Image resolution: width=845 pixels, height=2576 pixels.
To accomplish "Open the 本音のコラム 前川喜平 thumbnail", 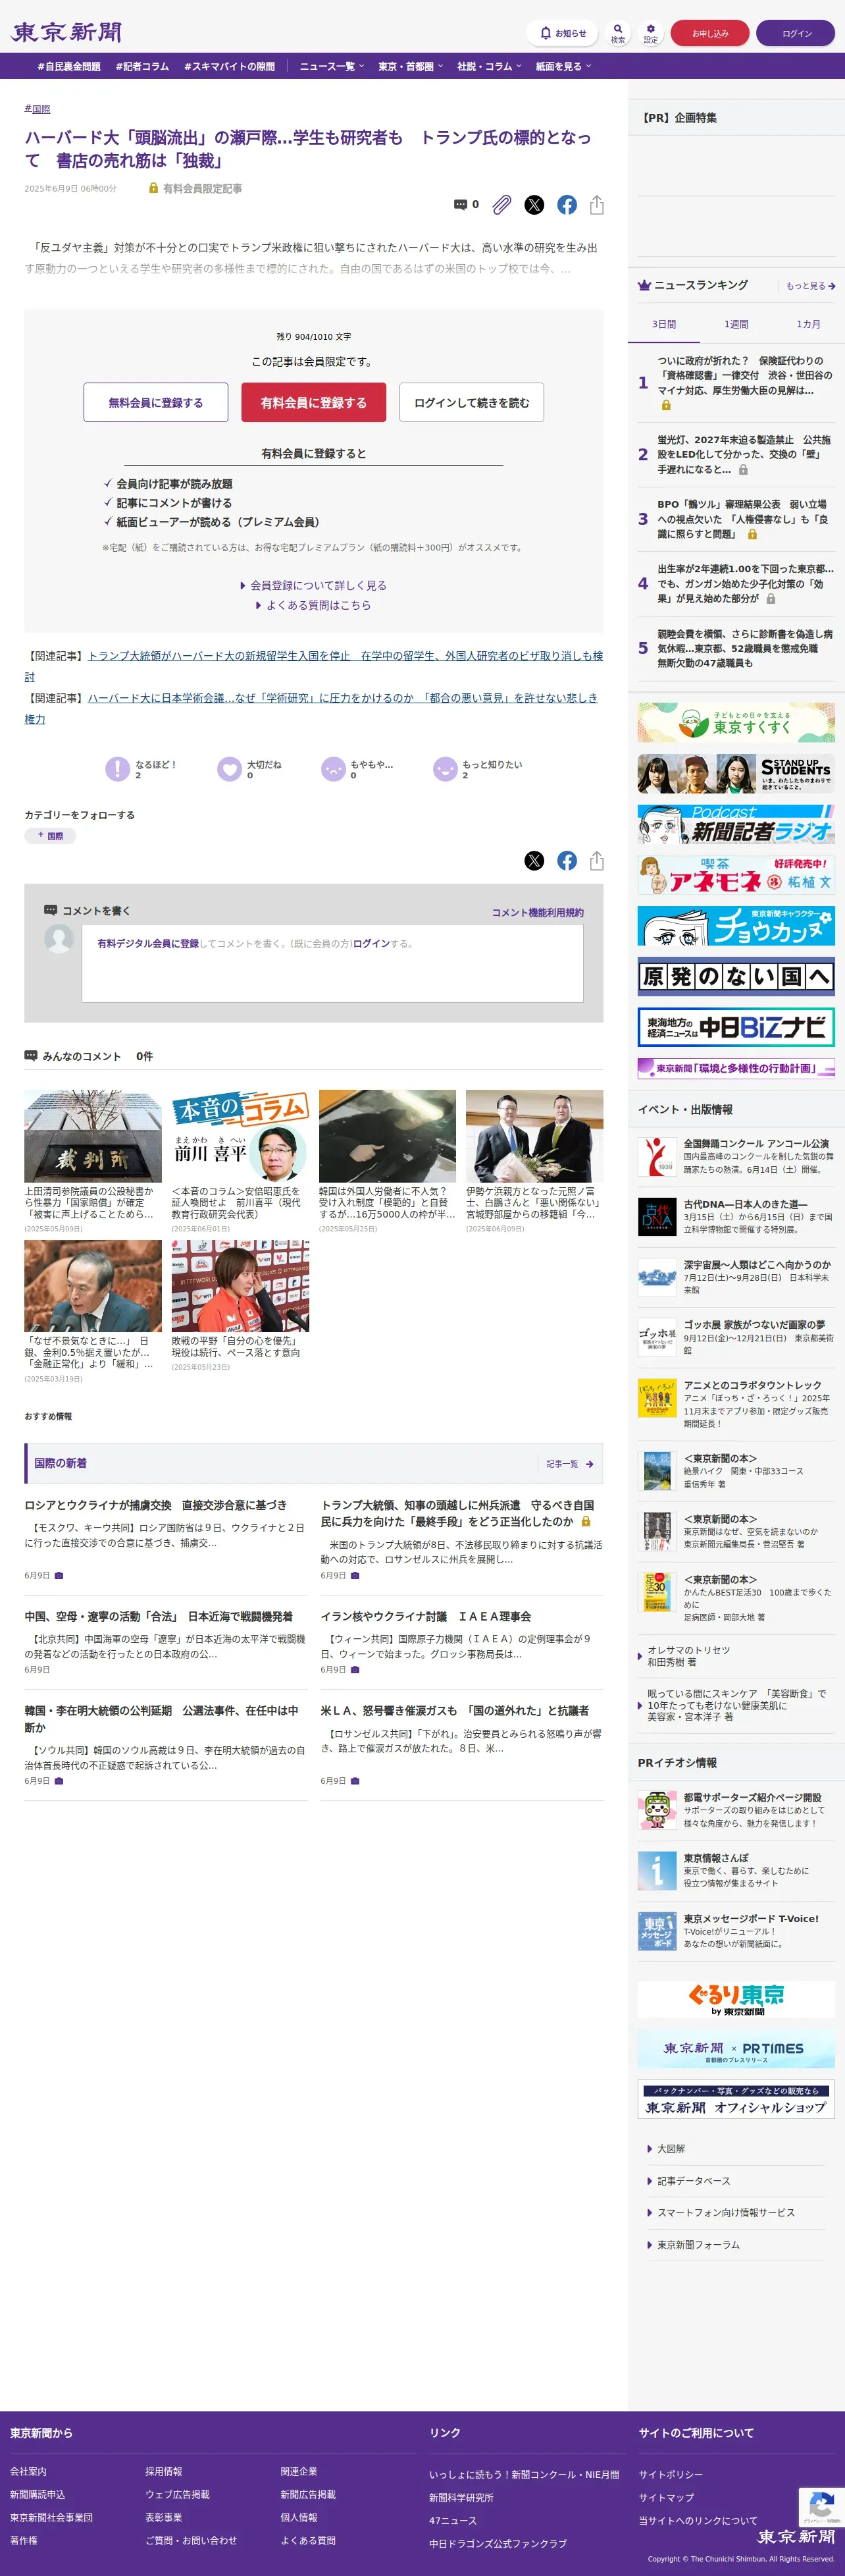I will (x=240, y=1136).
